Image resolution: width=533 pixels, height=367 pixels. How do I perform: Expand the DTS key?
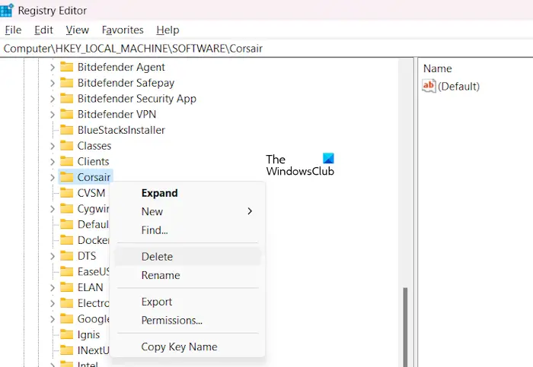pos(52,256)
